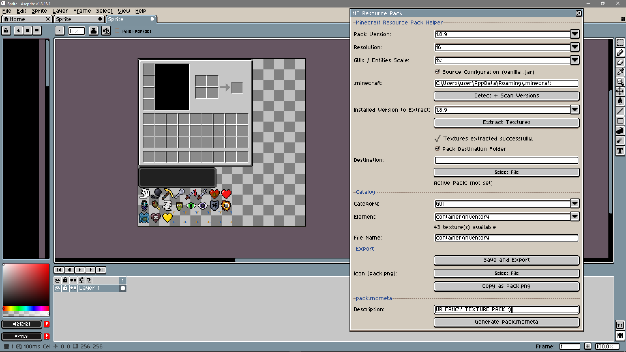Open the brush type selector
The image size is (626, 352).
click(x=60, y=31)
